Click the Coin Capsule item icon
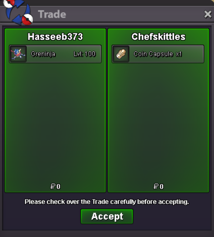Viewport: 214px width, 237px height. click(x=121, y=54)
